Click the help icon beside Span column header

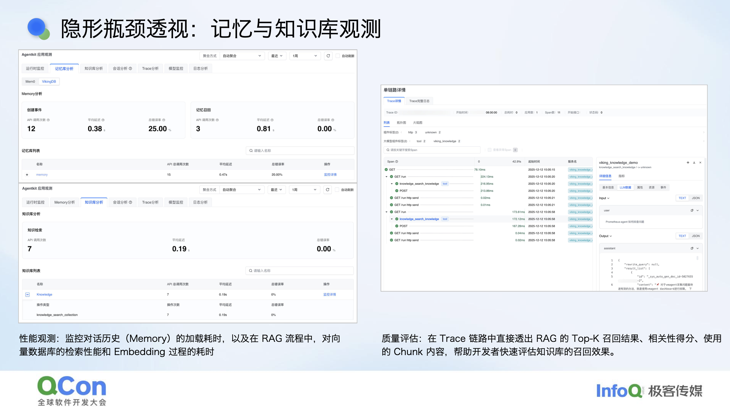397,162
